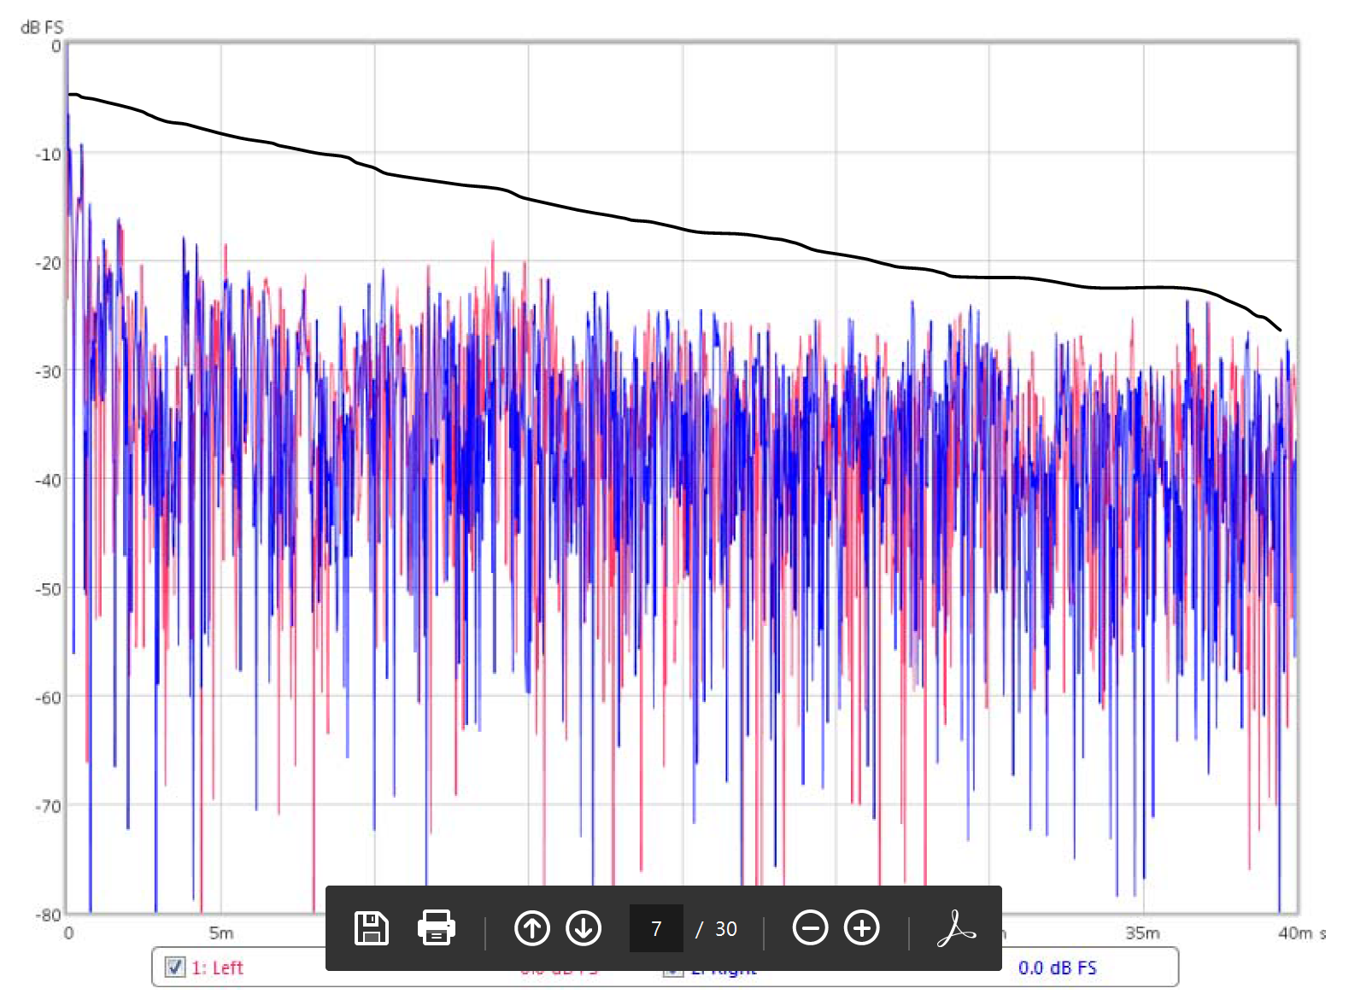This screenshot has height=1000, width=1355.
Task: Select the "0.0 dB FS" legend value
Action: [1057, 968]
